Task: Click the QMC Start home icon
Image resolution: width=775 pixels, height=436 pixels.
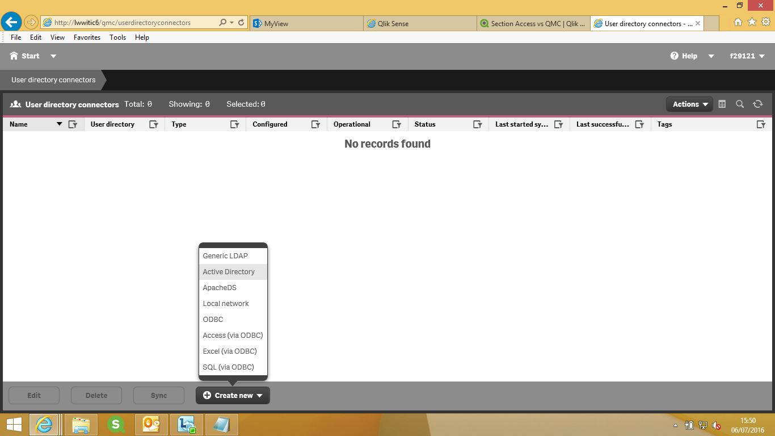Action: 14,56
